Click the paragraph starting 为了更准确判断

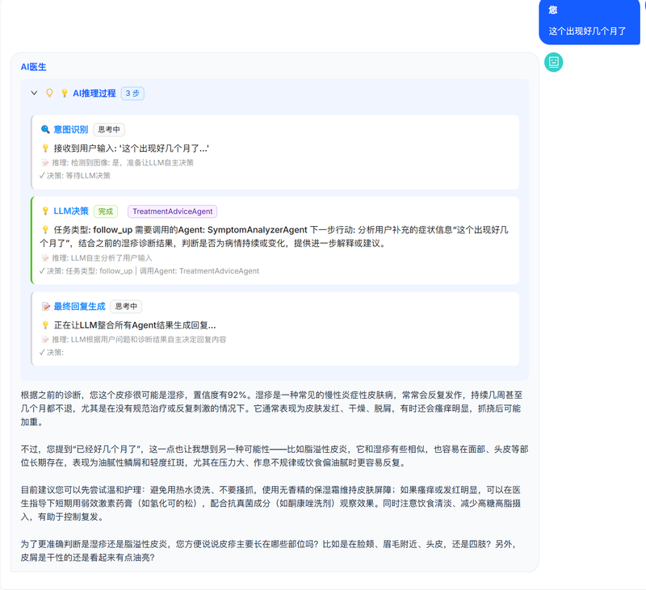(x=269, y=551)
